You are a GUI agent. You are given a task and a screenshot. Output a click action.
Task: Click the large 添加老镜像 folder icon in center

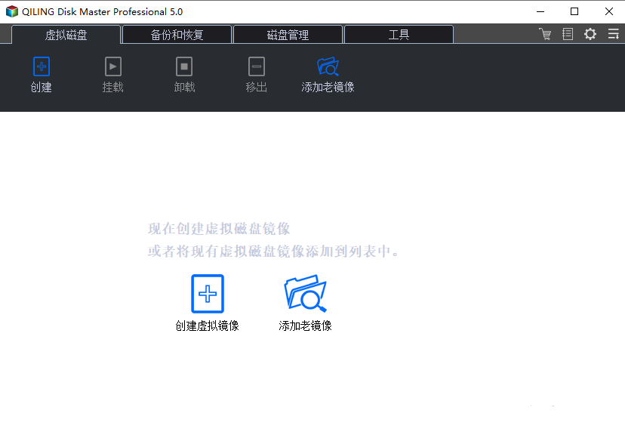click(305, 294)
